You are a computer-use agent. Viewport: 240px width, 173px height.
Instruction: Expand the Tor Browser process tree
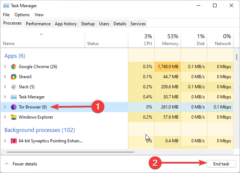point(5,107)
